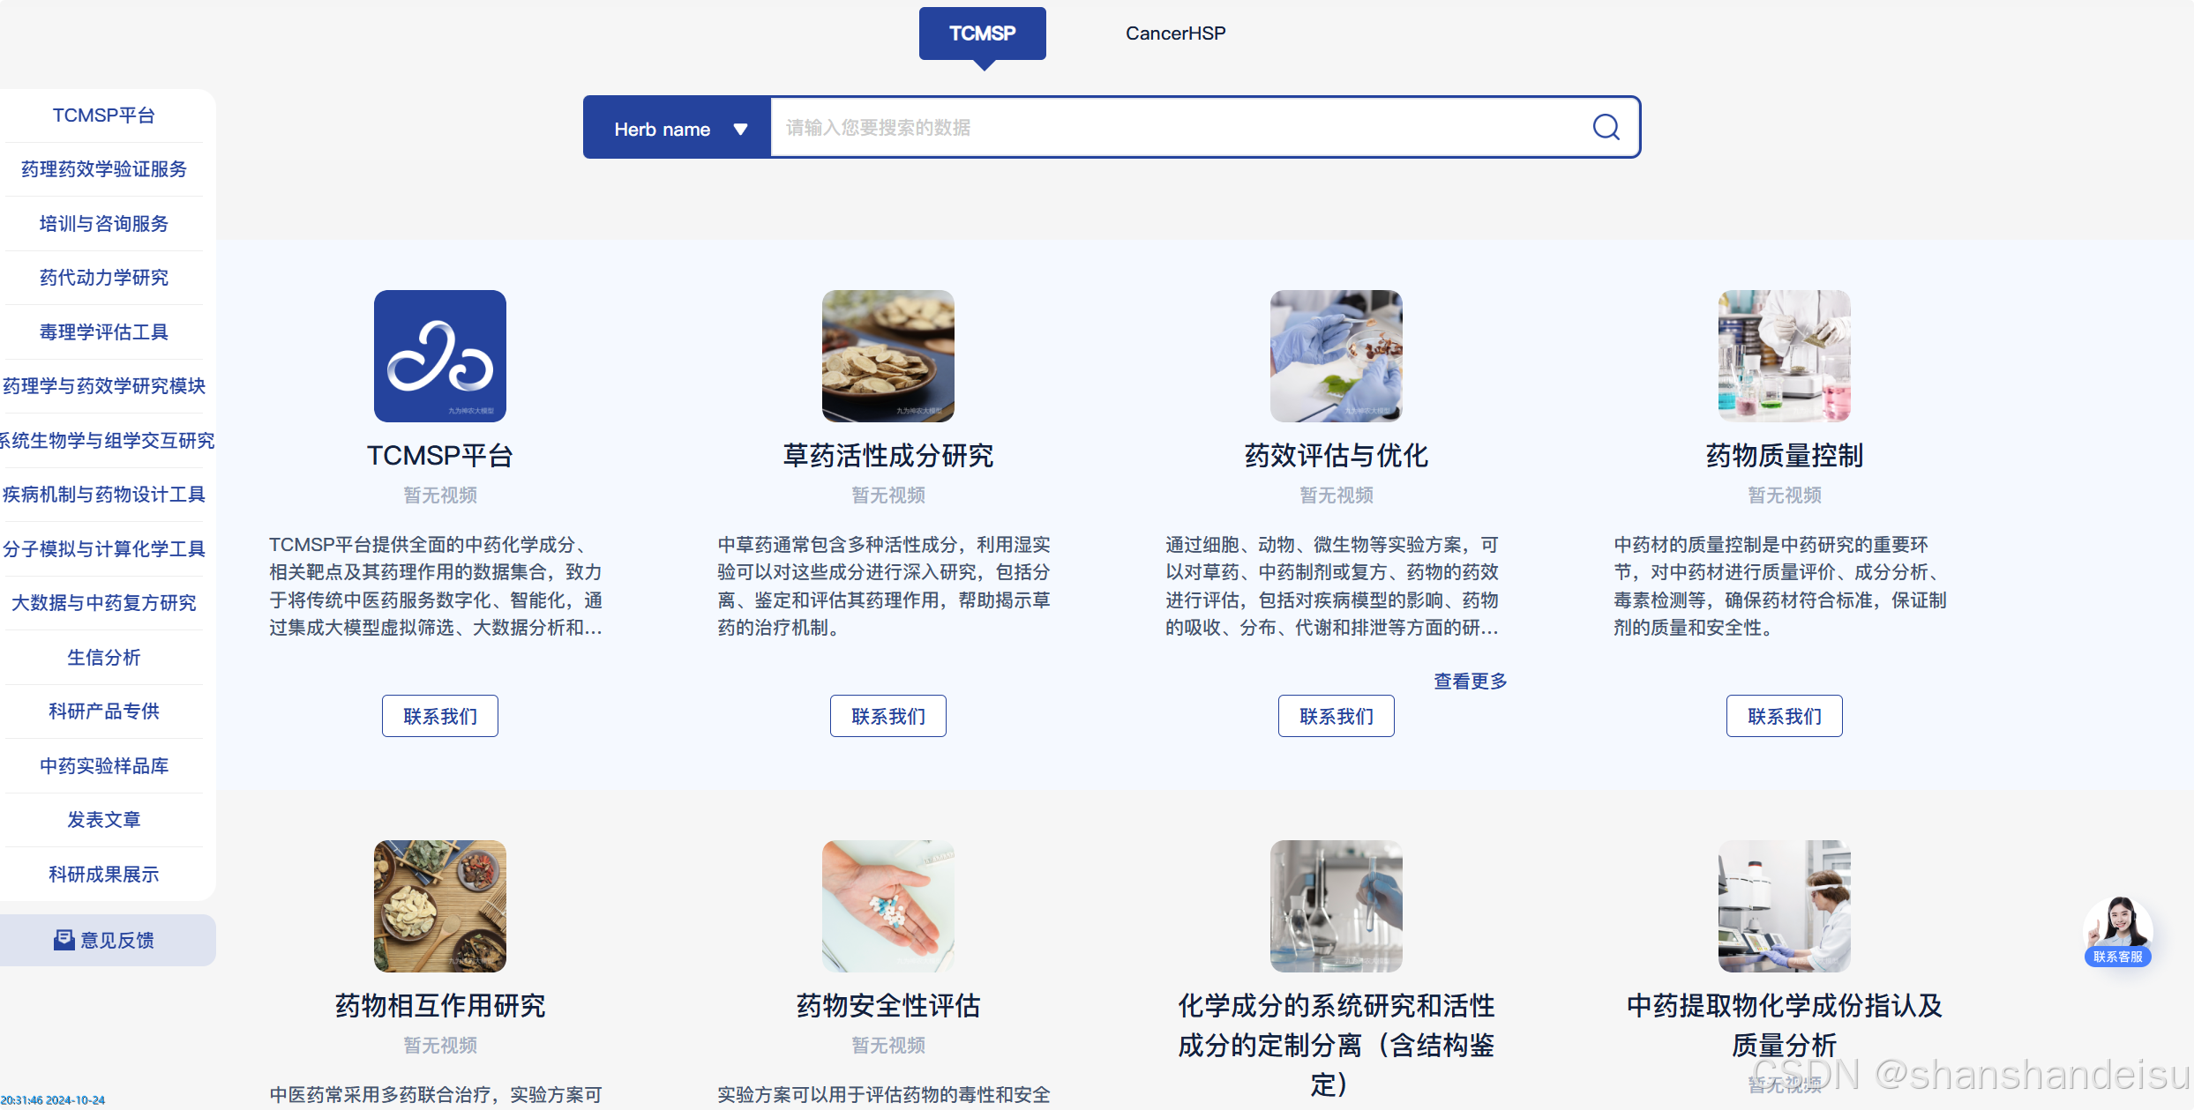Open 发表文章 in the sidebar

pos(104,820)
